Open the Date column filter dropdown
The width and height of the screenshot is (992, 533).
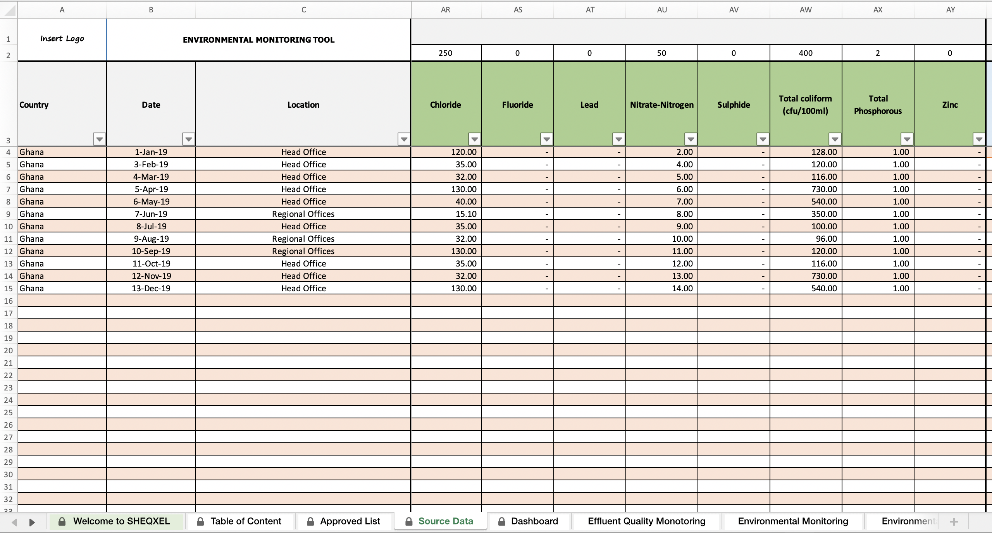coord(189,139)
